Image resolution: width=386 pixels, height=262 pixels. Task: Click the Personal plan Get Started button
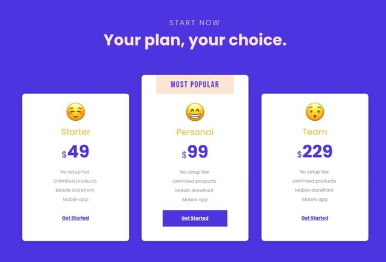[x=195, y=218]
